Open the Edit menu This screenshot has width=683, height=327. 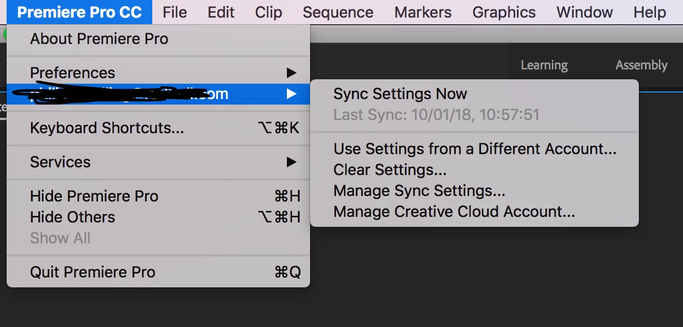pyautogui.click(x=221, y=12)
